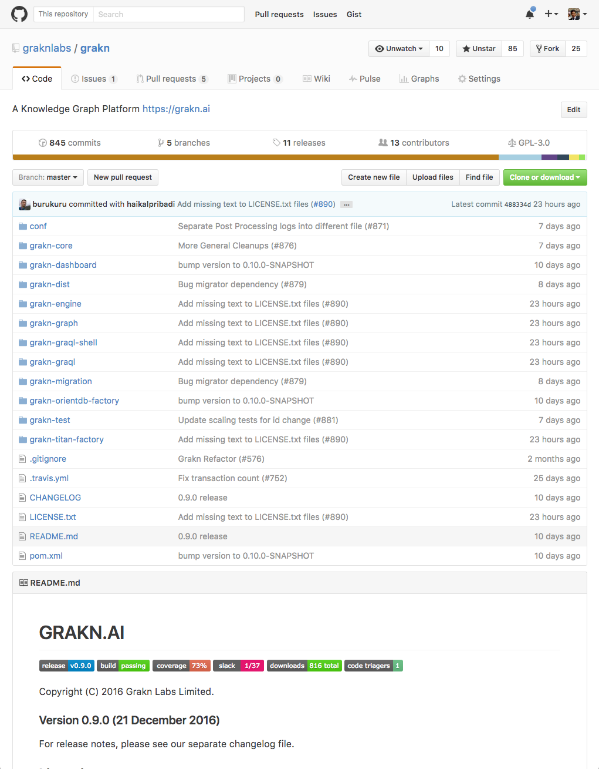This screenshot has width=599, height=769.
Task: View the 5 branches
Action: 184,143
